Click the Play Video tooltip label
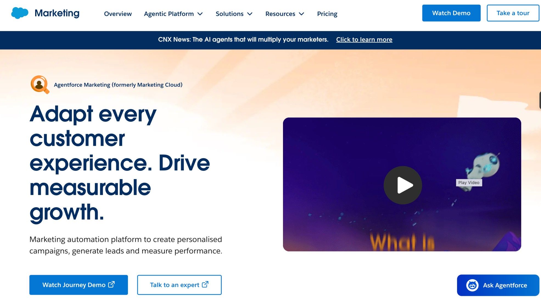The height and width of the screenshot is (306, 541). pyautogui.click(x=469, y=182)
